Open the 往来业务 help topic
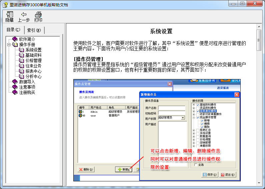Image resolution: width=265 pixels, height=189 pixels. point(33,66)
